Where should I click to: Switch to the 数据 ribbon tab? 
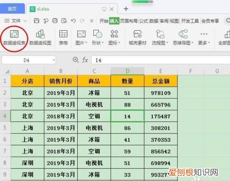click(154, 21)
